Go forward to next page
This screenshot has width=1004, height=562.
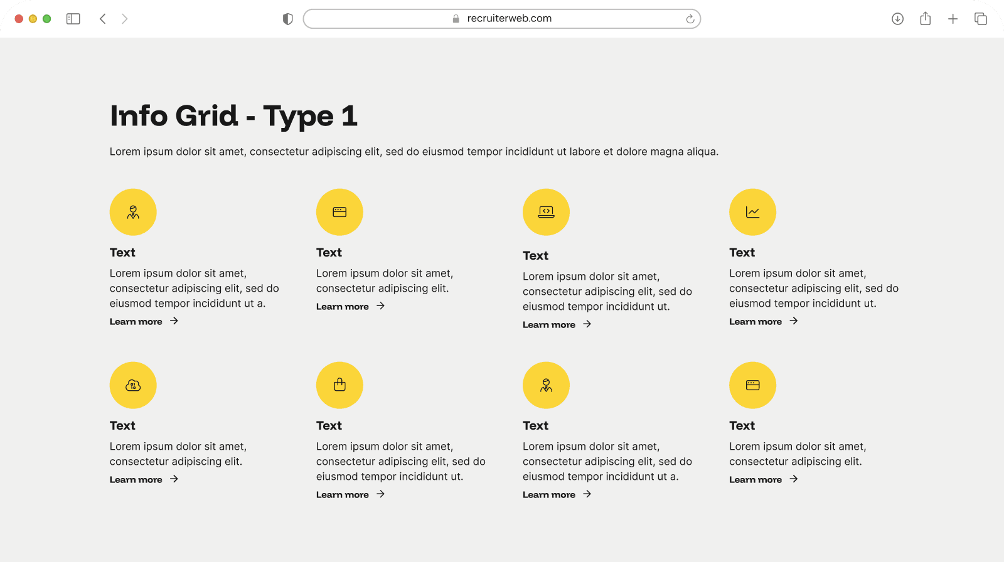point(124,19)
